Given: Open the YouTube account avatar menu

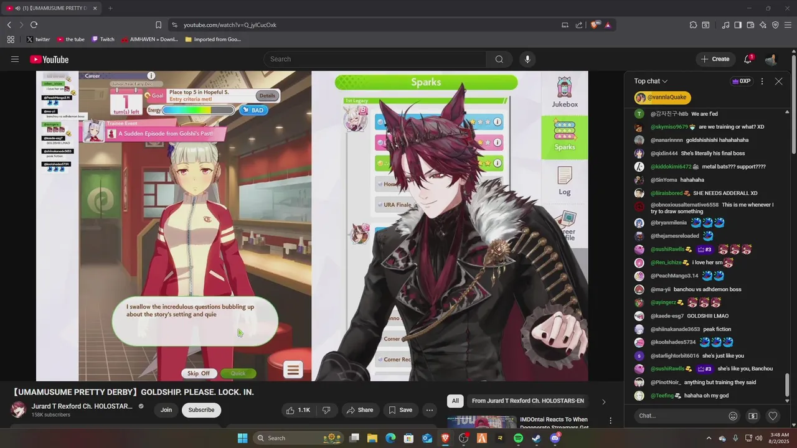Looking at the screenshot, I should (771, 59).
